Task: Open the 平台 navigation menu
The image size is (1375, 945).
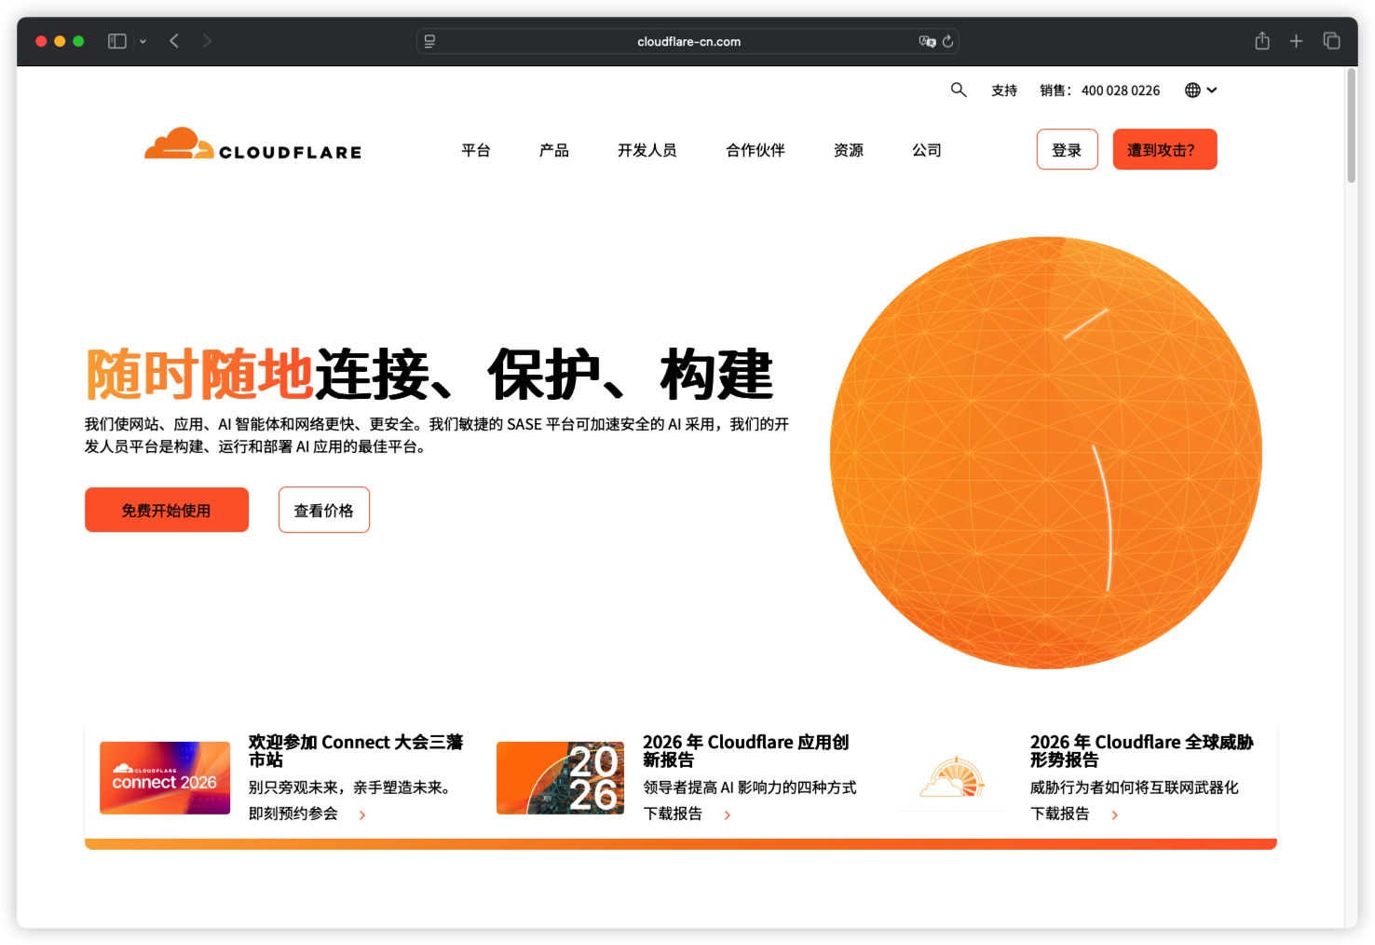Action: point(475,150)
